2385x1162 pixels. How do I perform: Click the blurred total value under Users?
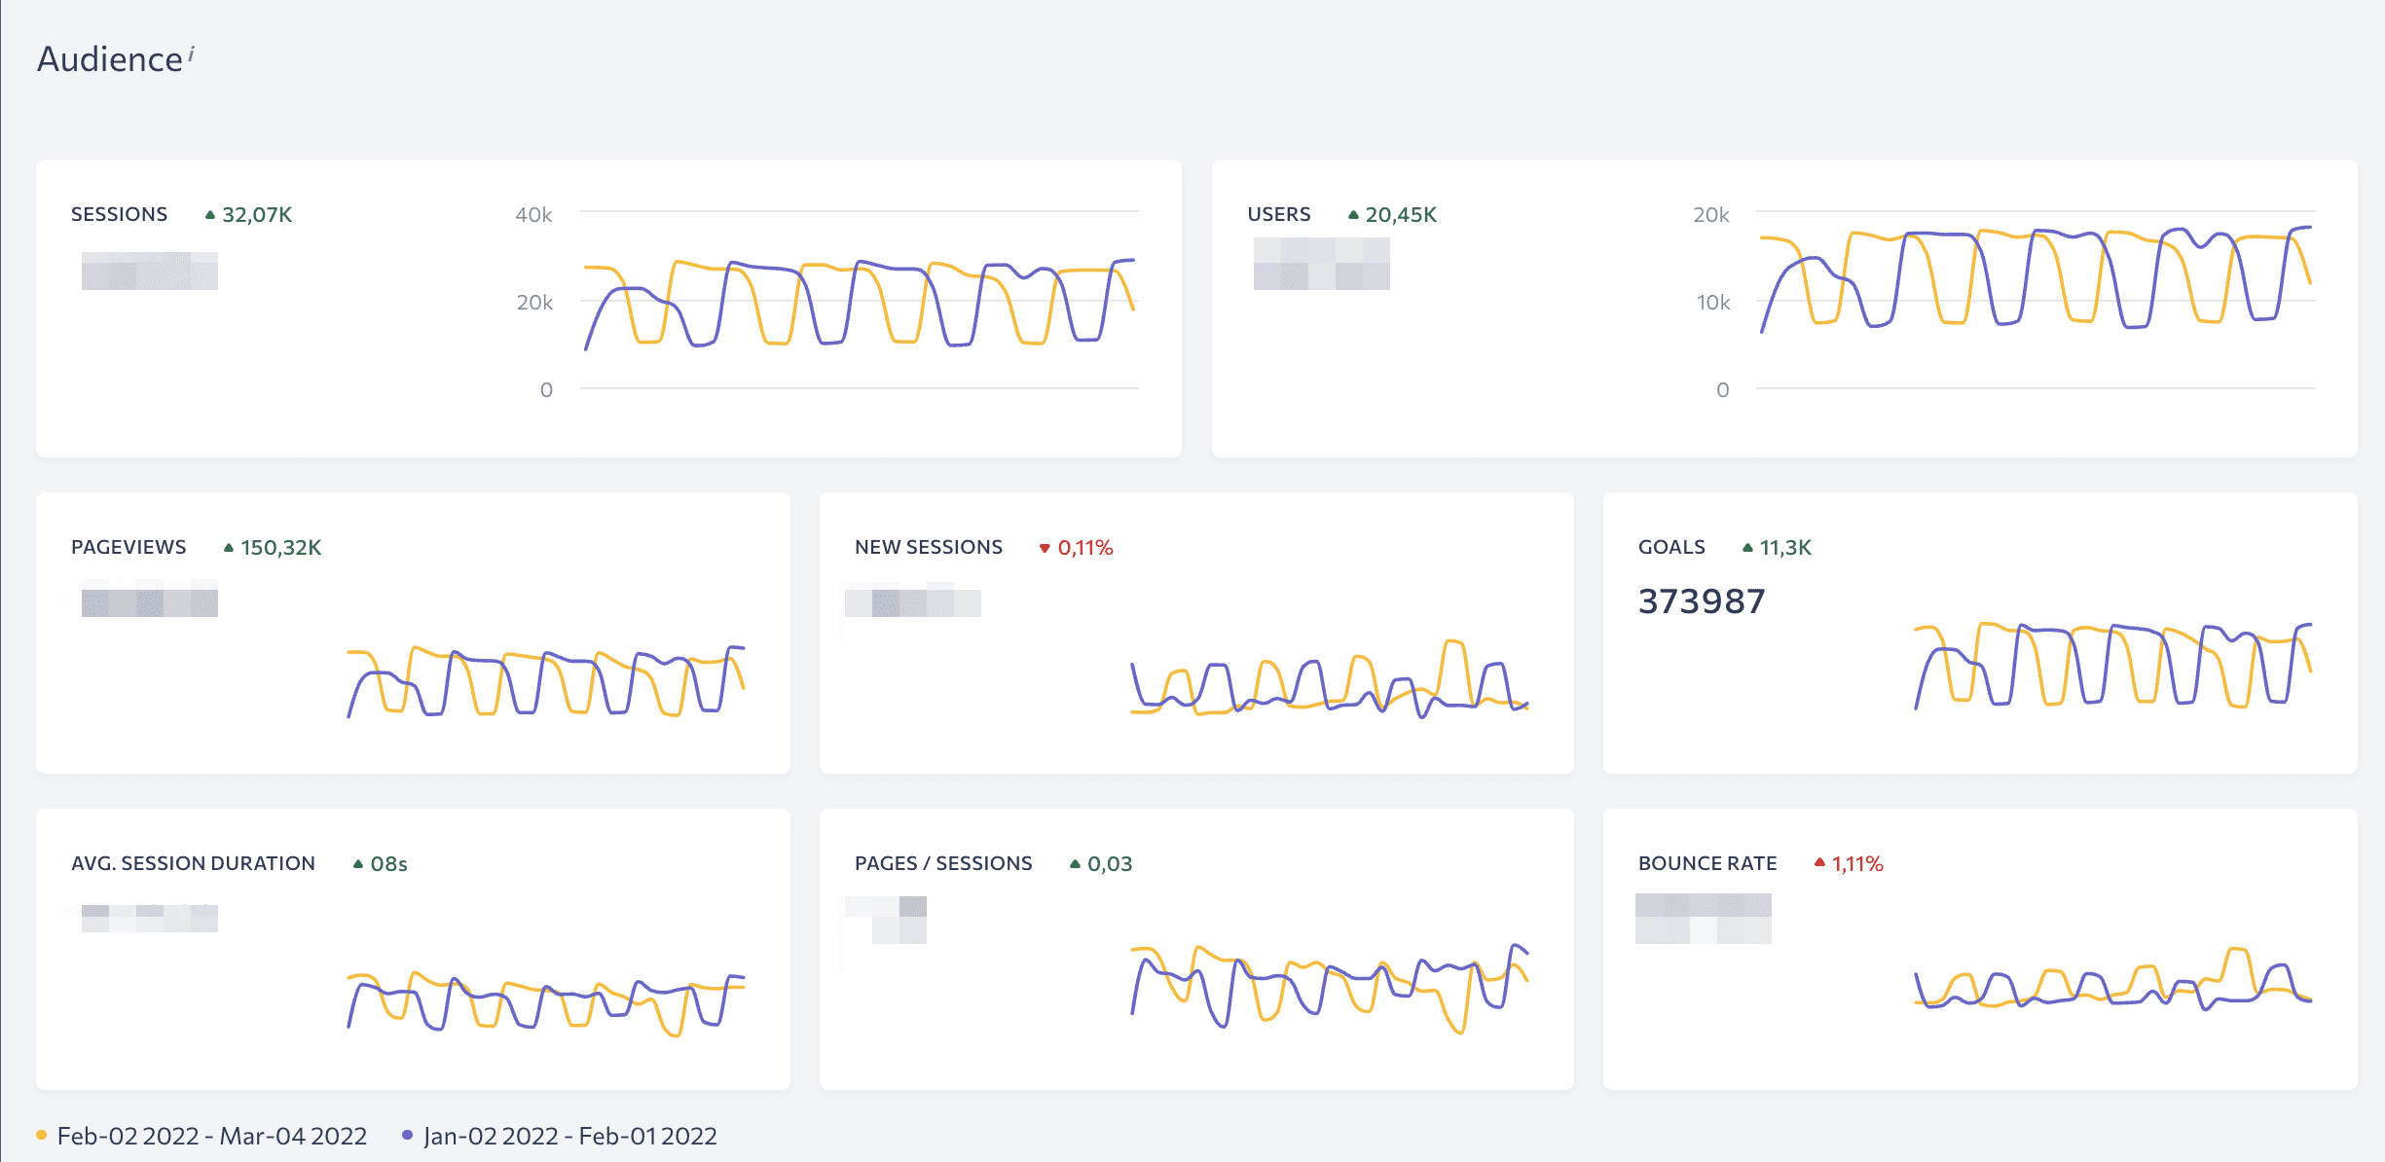tap(1322, 264)
